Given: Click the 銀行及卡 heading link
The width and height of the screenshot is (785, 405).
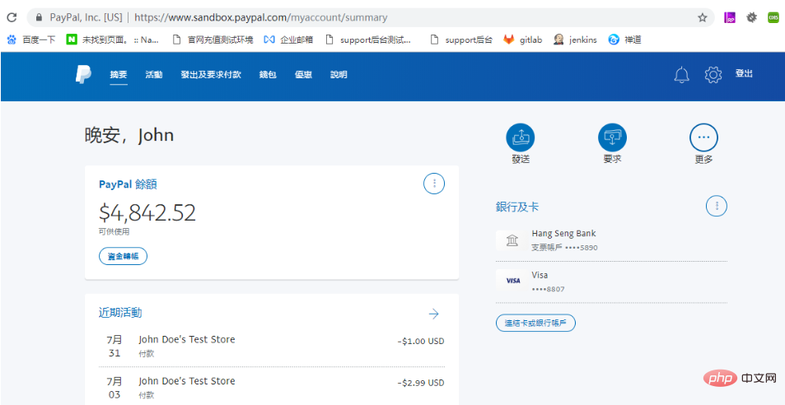Looking at the screenshot, I should 517,207.
